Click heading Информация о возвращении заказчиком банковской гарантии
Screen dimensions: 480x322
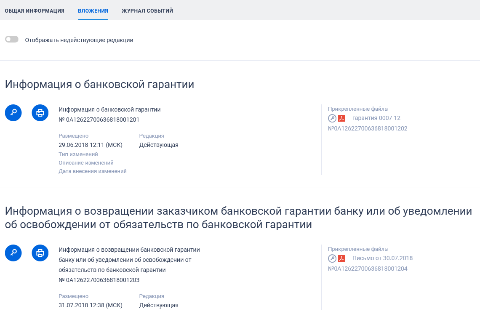[238, 218]
